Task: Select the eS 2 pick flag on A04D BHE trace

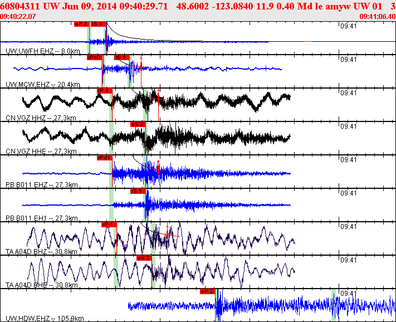Action: pyautogui.click(x=144, y=257)
